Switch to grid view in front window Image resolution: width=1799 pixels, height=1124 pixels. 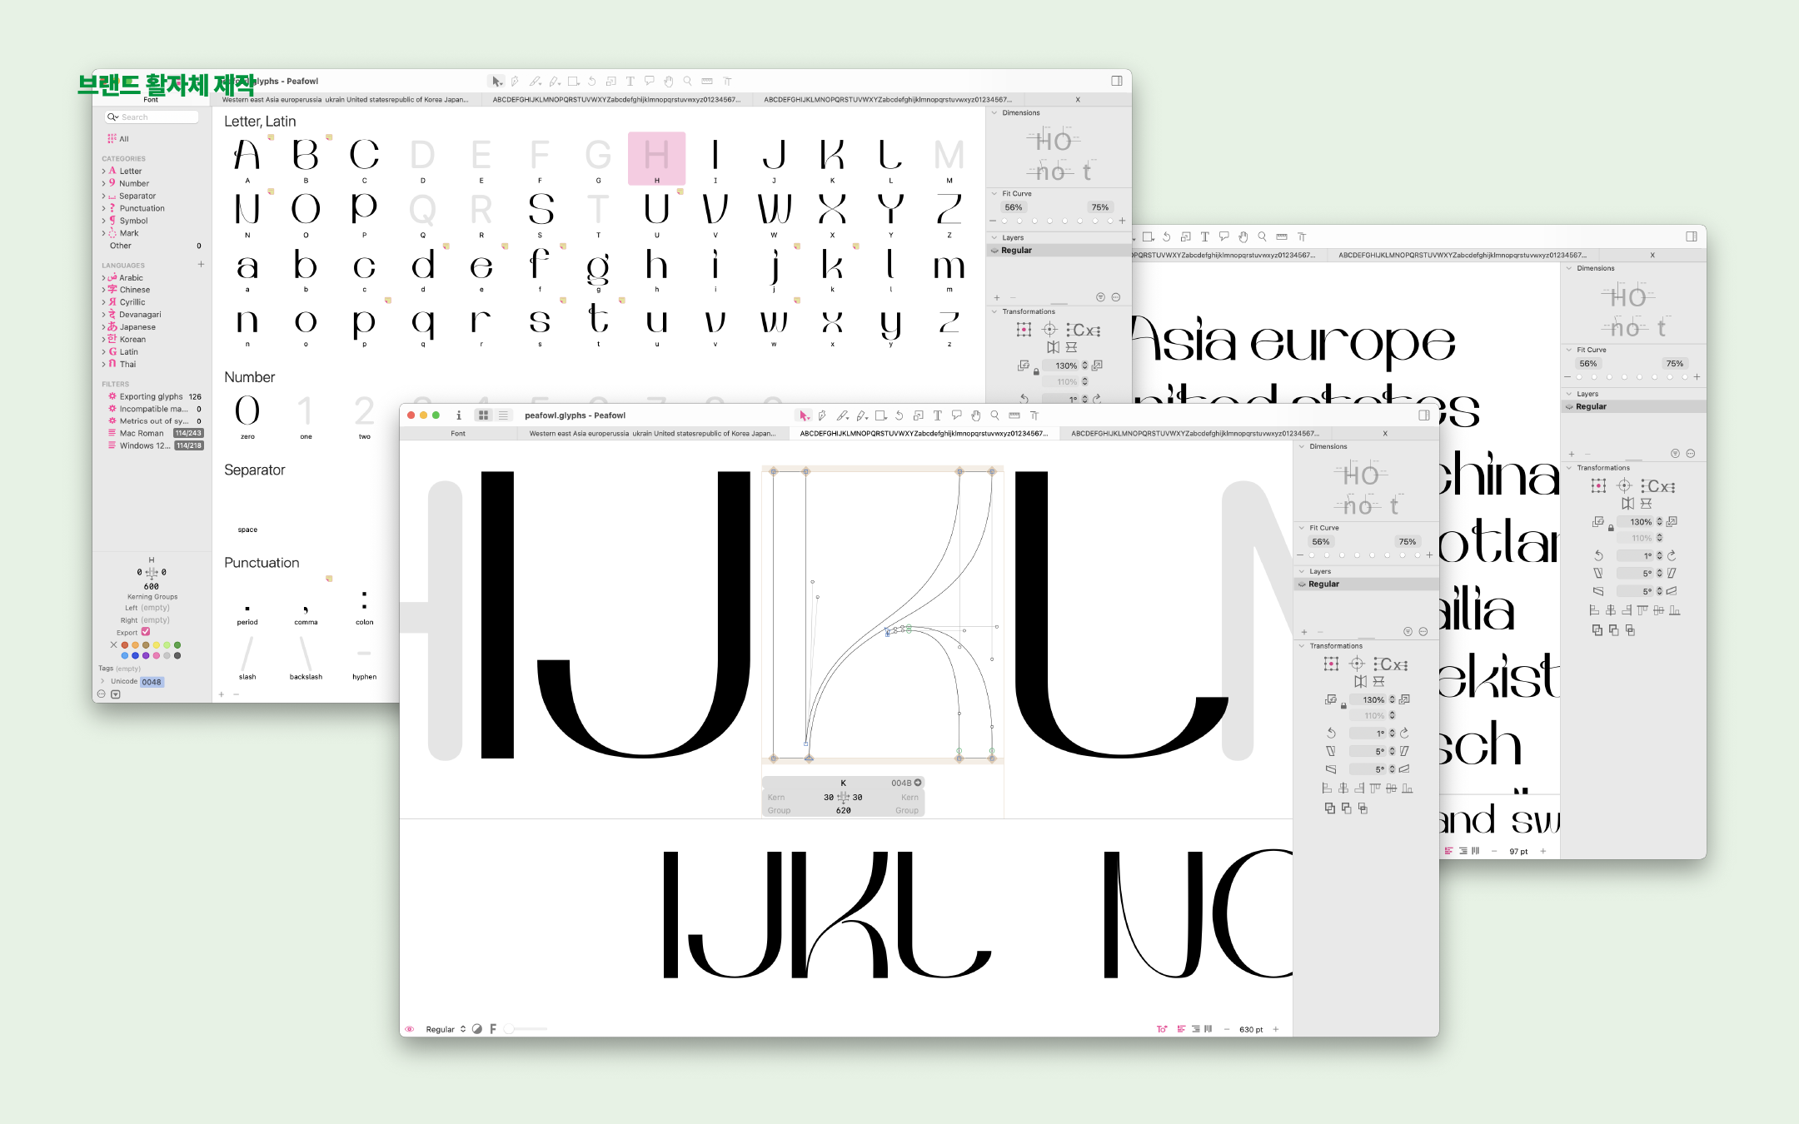pyautogui.click(x=483, y=415)
